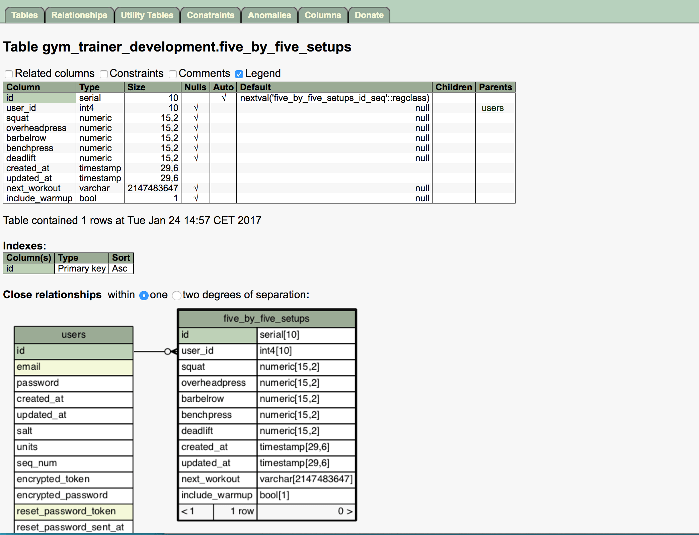Click the benchpress cell in columns table
Viewport: 699px width, 535px height.
pos(40,148)
